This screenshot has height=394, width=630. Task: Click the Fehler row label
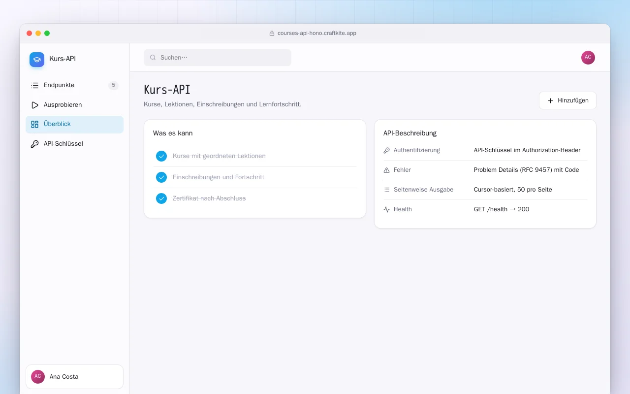402,170
